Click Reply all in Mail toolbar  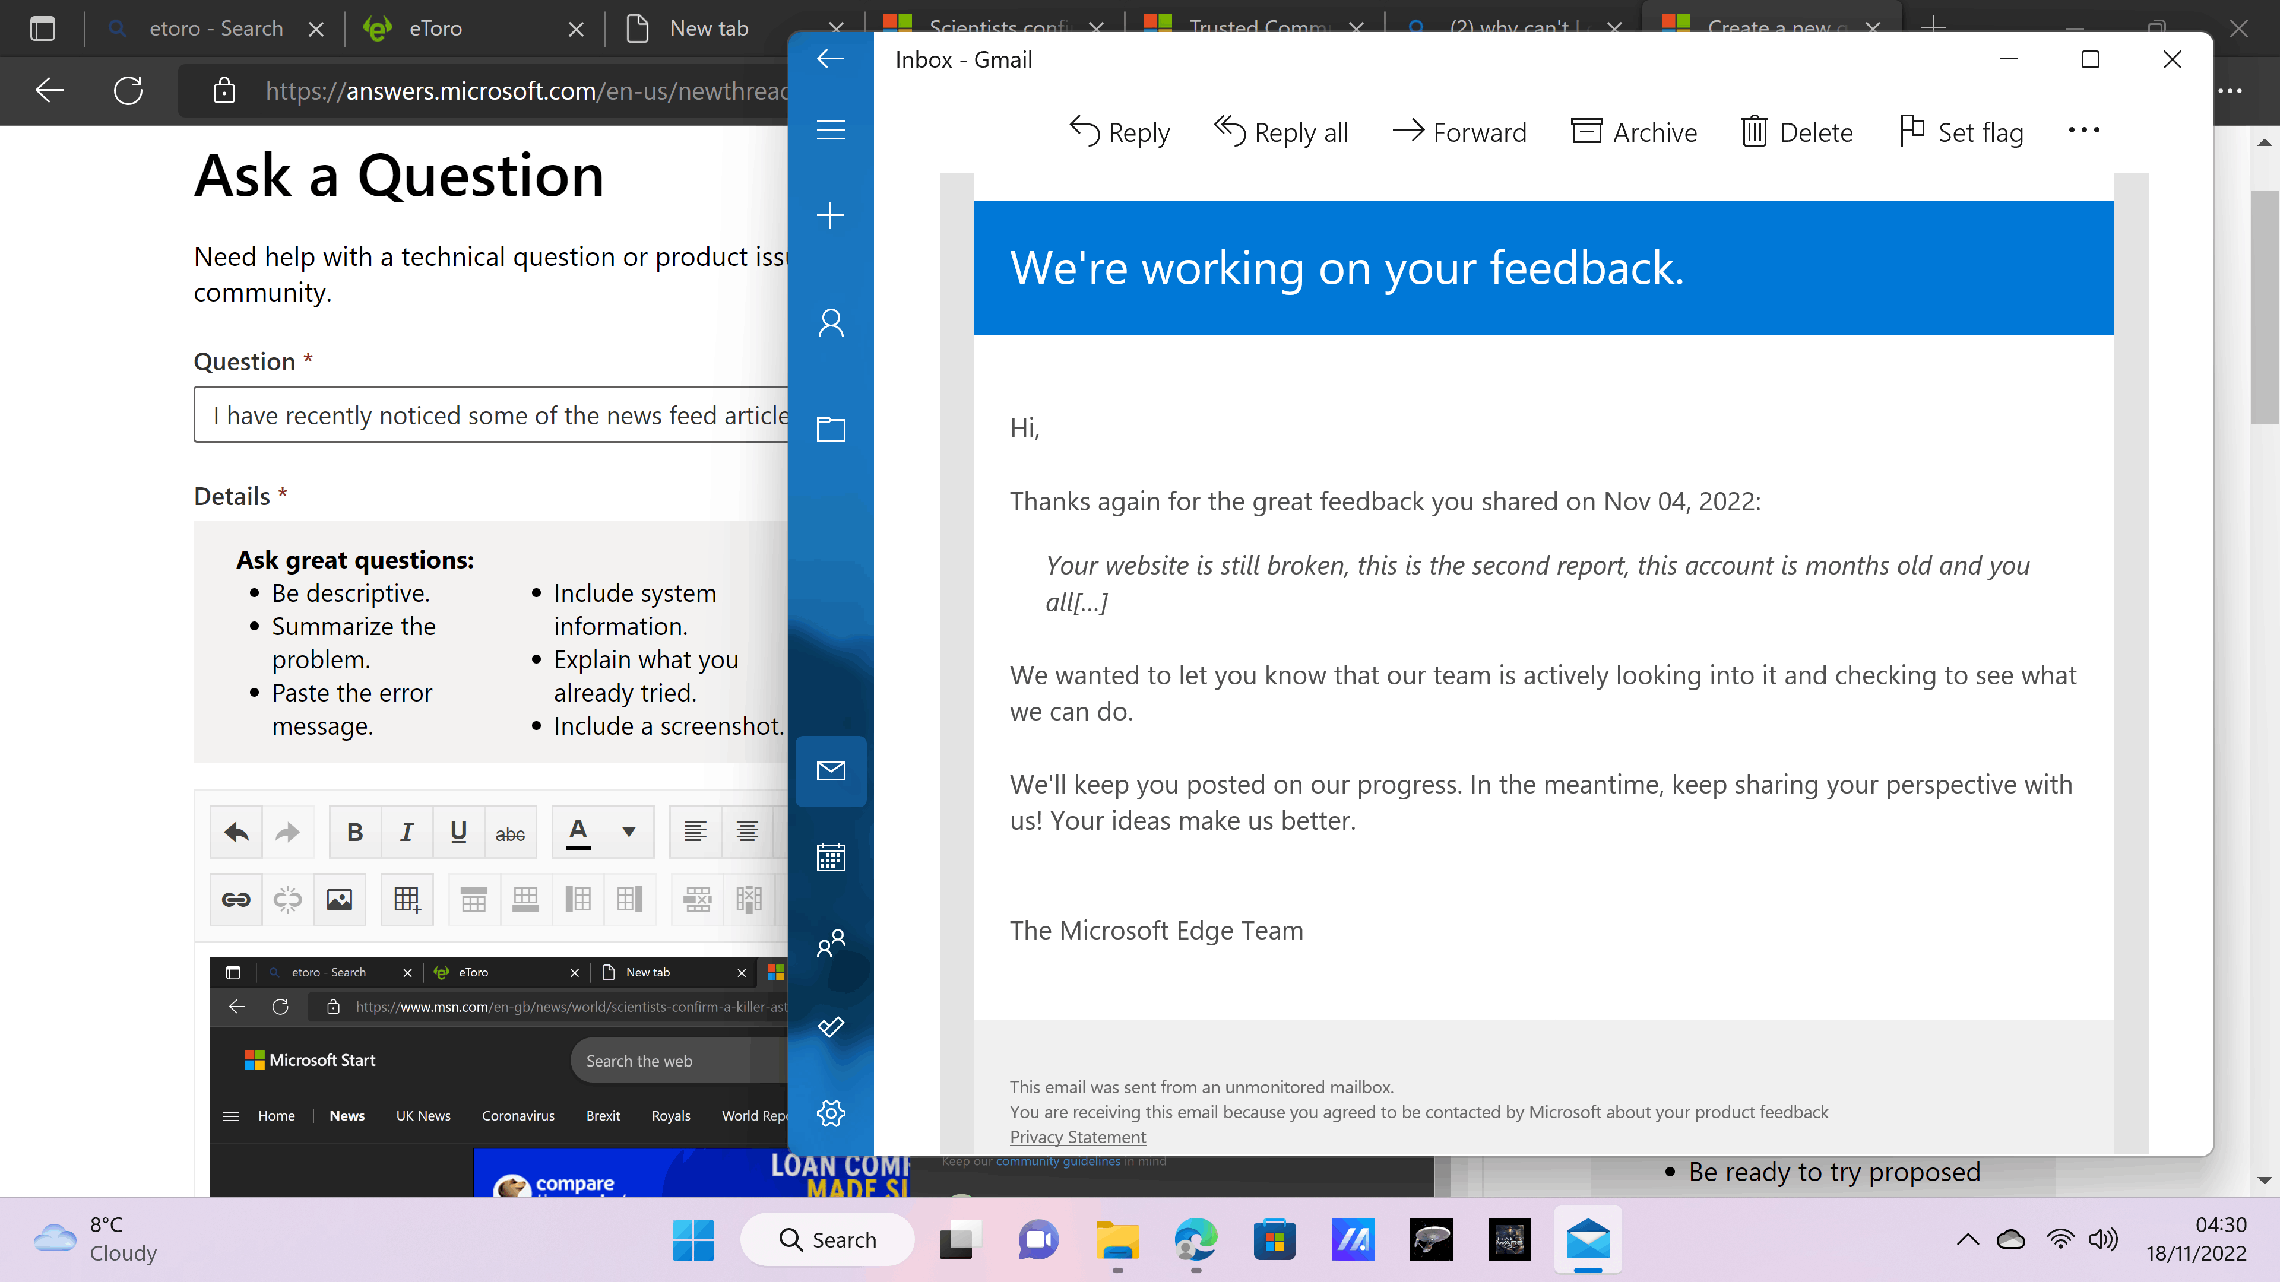[x=1281, y=132]
